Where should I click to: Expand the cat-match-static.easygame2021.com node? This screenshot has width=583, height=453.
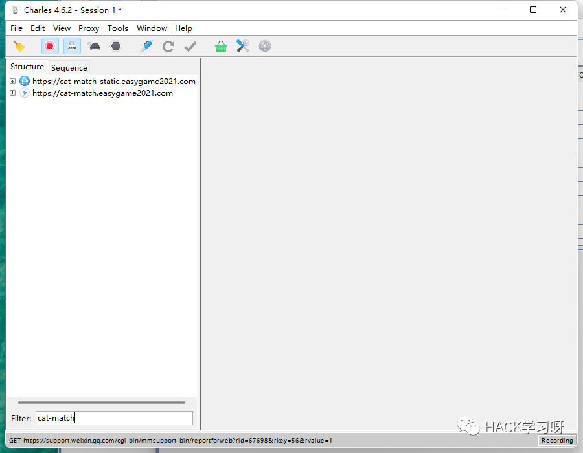point(13,81)
